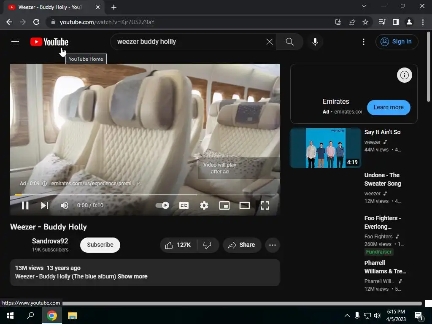The height and width of the screenshot is (324, 432).
Task: Enable miniplayer mode
Action: click(224, 205)
